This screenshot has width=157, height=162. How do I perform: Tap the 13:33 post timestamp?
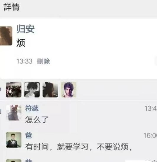click(x=24, y=61)
